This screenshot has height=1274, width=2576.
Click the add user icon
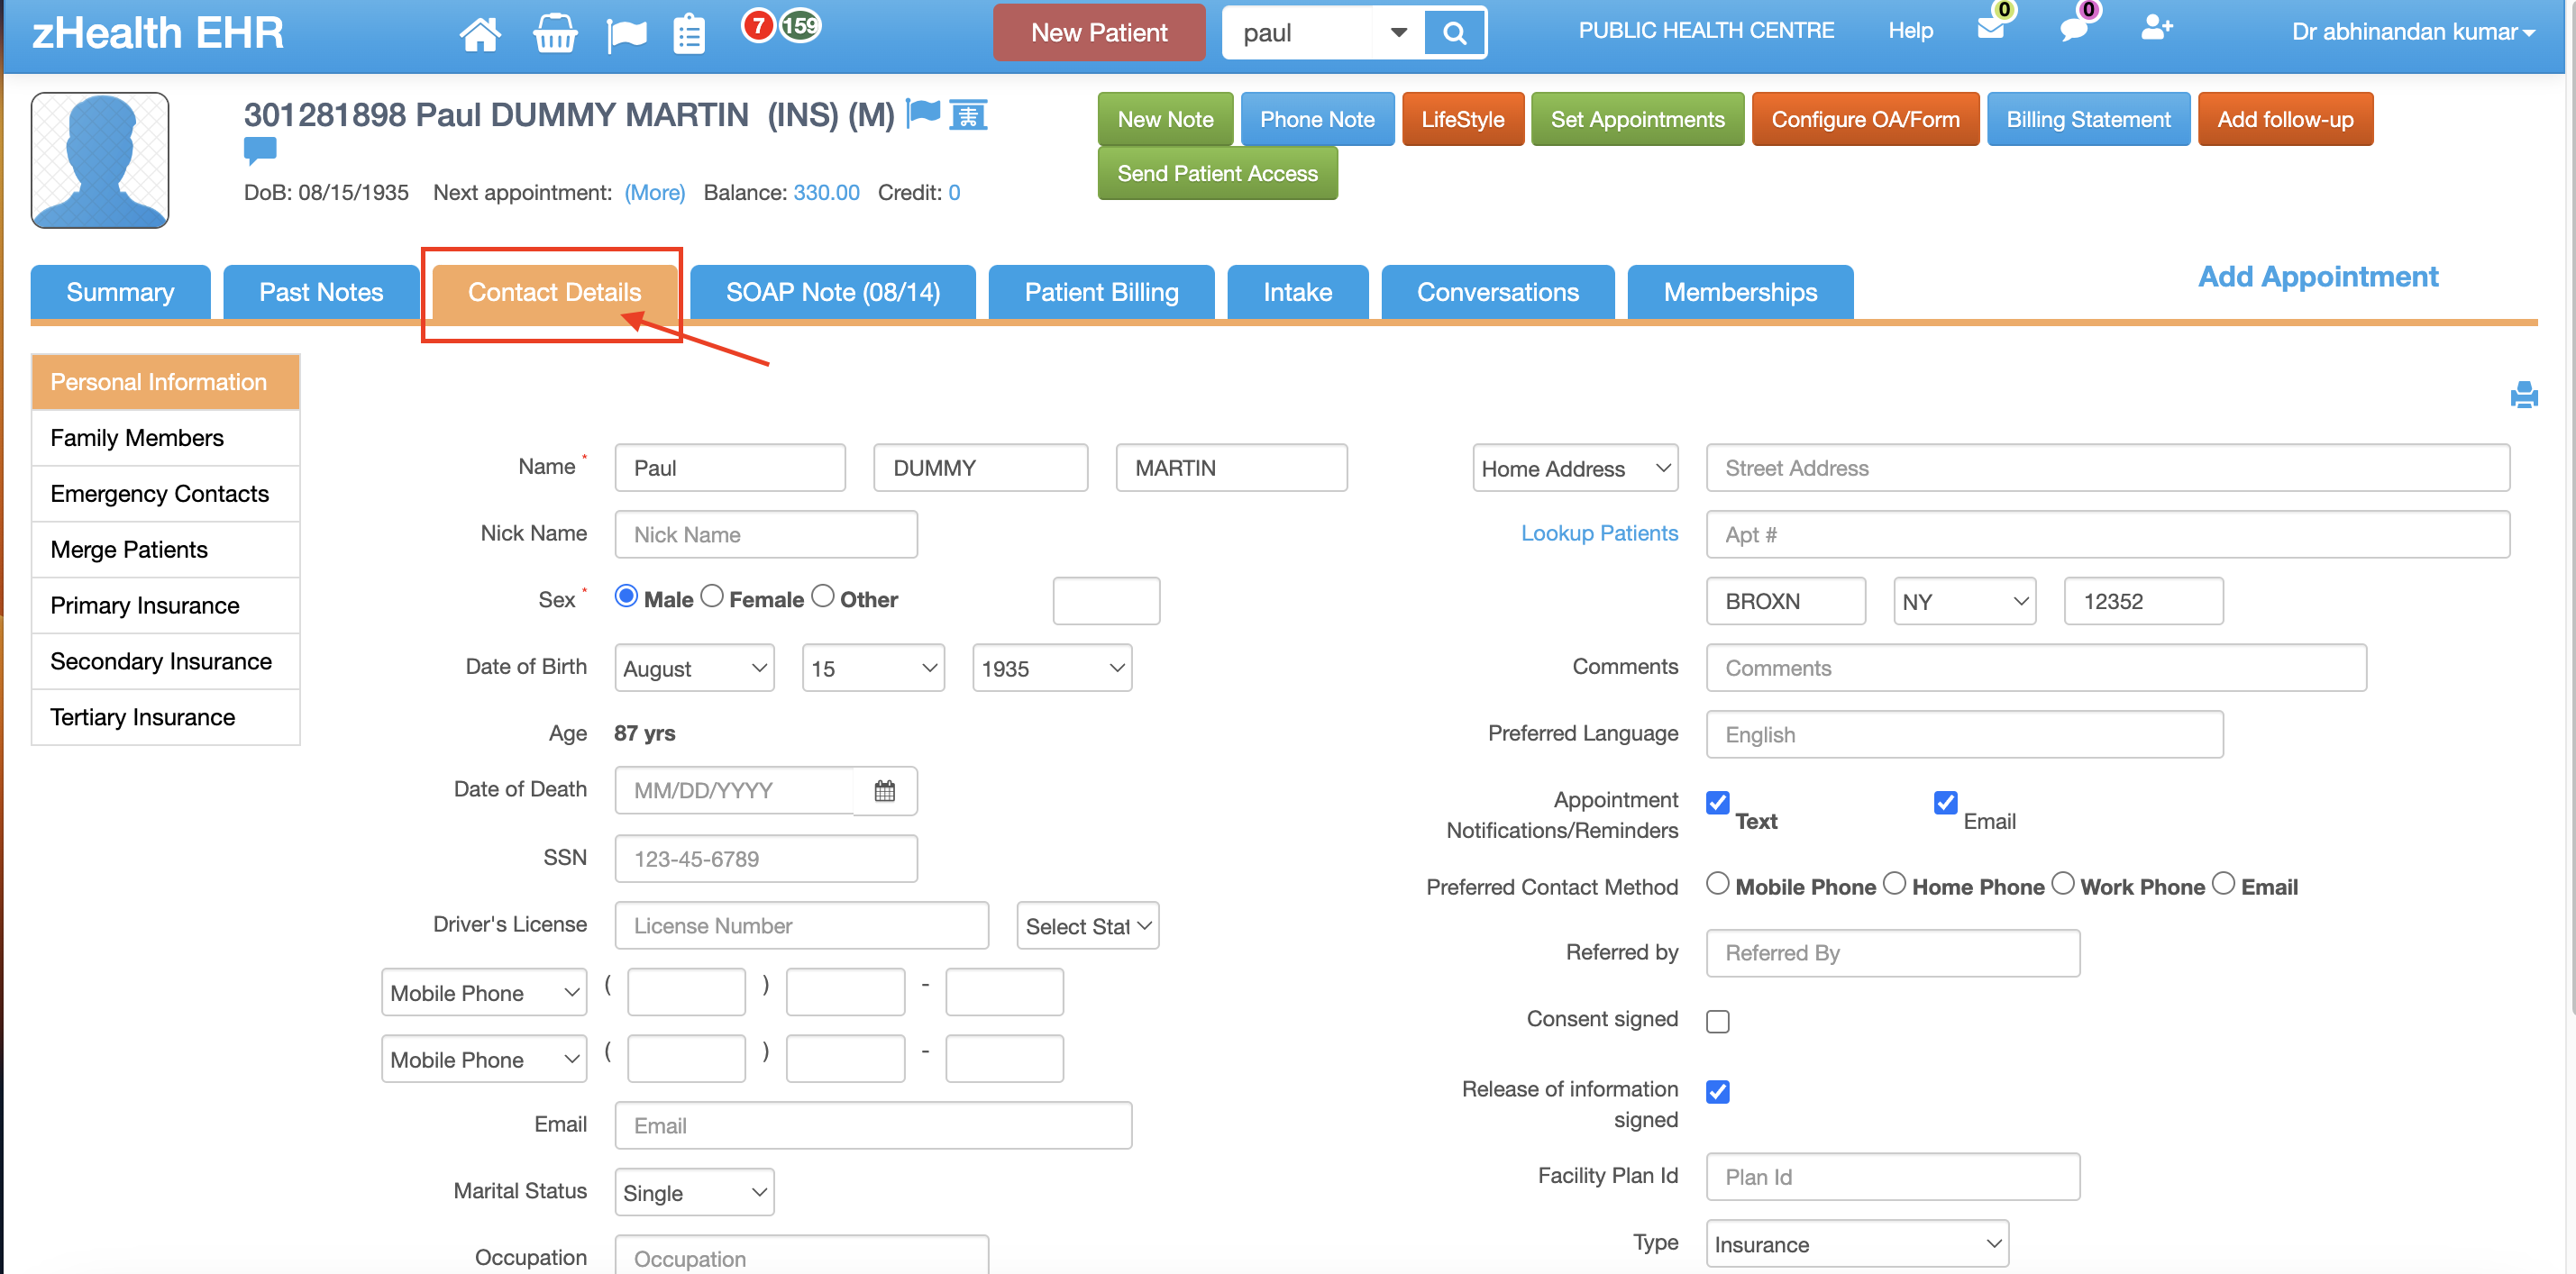[2156, 28]
